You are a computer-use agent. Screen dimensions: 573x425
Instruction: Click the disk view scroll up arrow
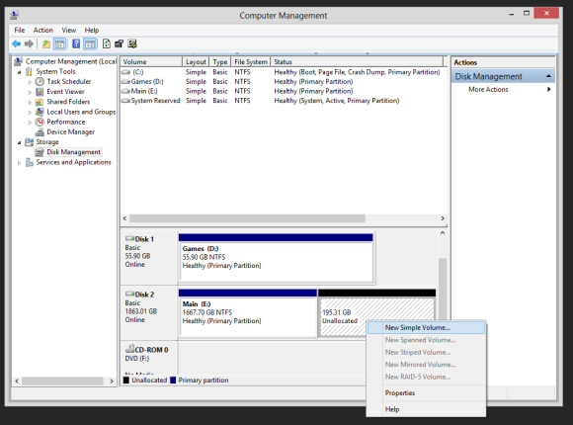(443, 233)
